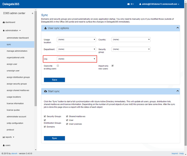Collapse sidebar using double chevron icon
The width and height of the screenshot is (187, 156).
tap(33, 13)
